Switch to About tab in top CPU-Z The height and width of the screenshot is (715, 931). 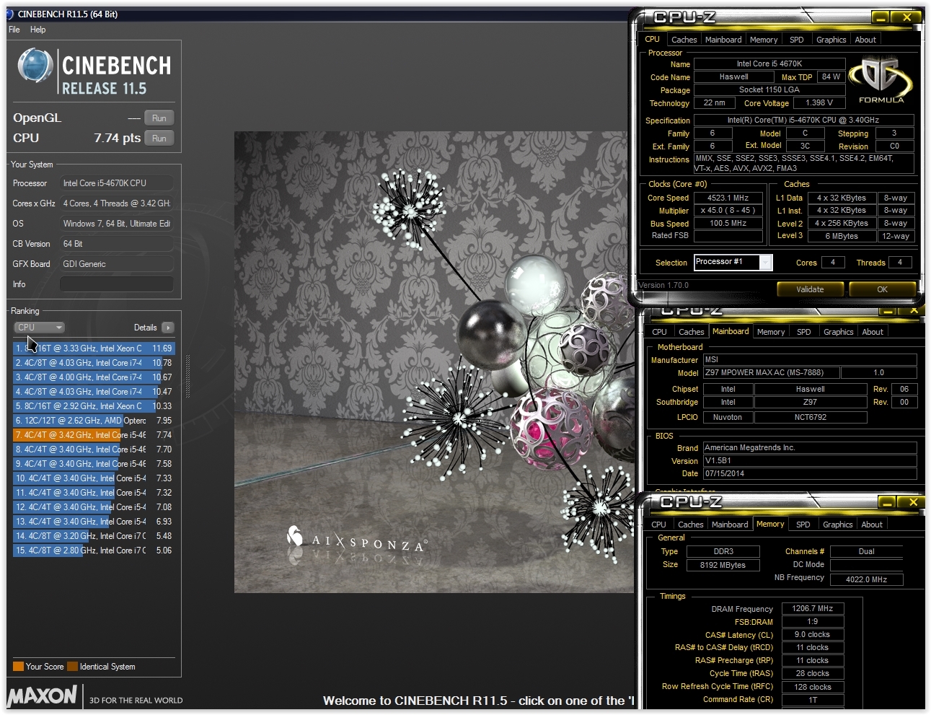pyautogui.click(x=865, y=40)
